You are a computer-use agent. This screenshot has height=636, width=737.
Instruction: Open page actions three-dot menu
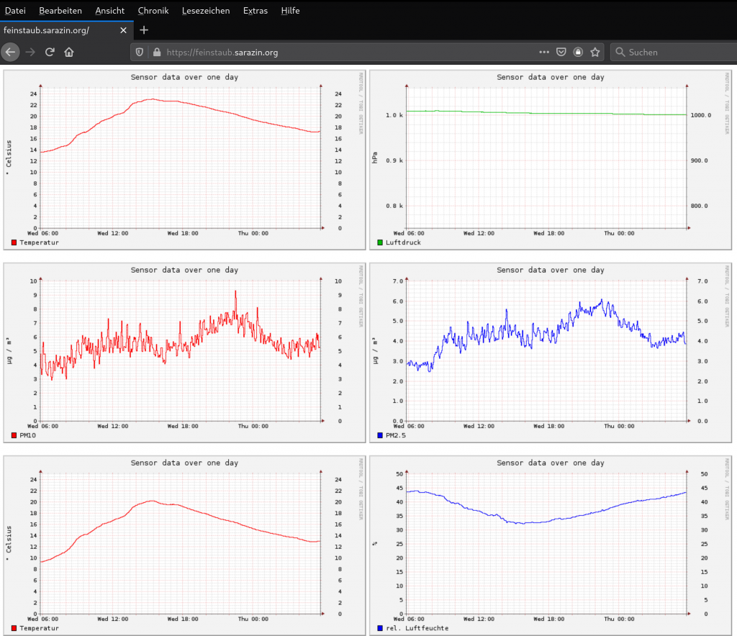(x=544, y=52)
